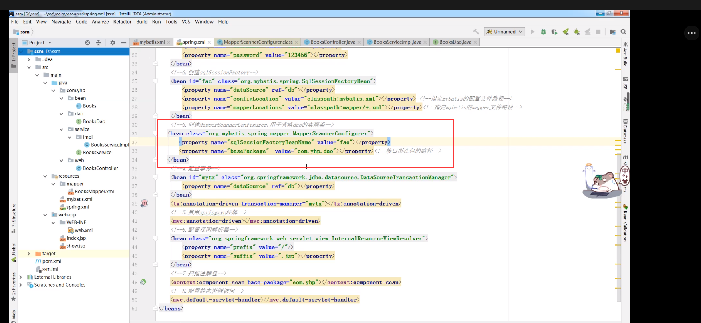Open the Database tool window
Viewport: 701px width, 323px height.
[x=625, y=131]
